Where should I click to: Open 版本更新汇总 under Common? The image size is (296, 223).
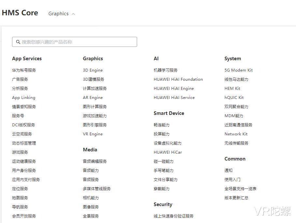236,198
